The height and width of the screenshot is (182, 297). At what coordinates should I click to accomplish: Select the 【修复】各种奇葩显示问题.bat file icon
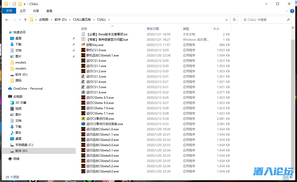point(83,39)
